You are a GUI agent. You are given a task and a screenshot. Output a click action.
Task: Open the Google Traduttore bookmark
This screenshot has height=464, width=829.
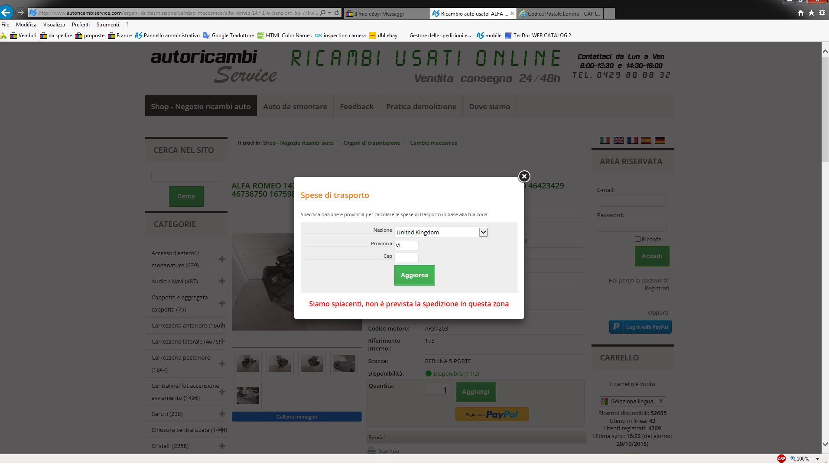229,36
